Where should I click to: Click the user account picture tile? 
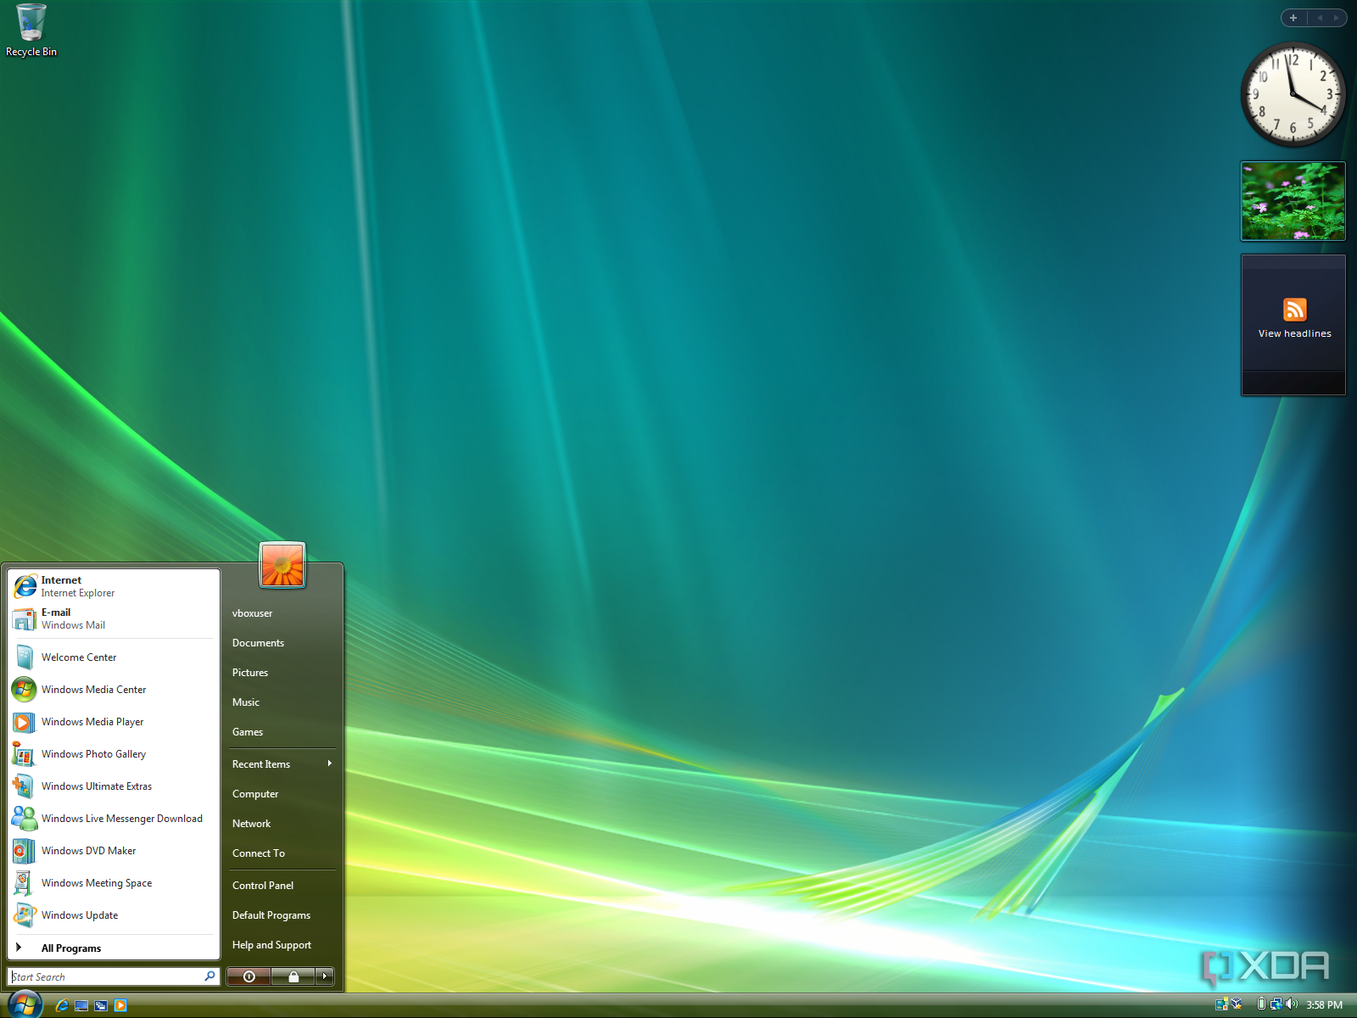pyautogui.click(x=282, y=565)
